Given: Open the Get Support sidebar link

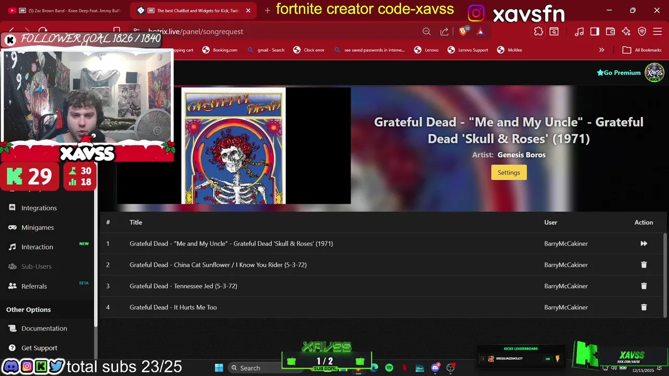Looking at the screenshot, I should coord(39,348).
